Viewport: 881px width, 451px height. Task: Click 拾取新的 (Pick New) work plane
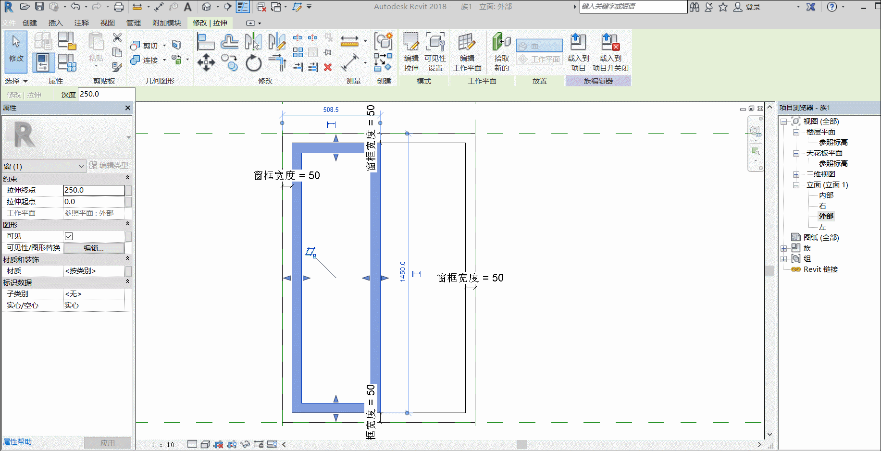click(501, 52)
